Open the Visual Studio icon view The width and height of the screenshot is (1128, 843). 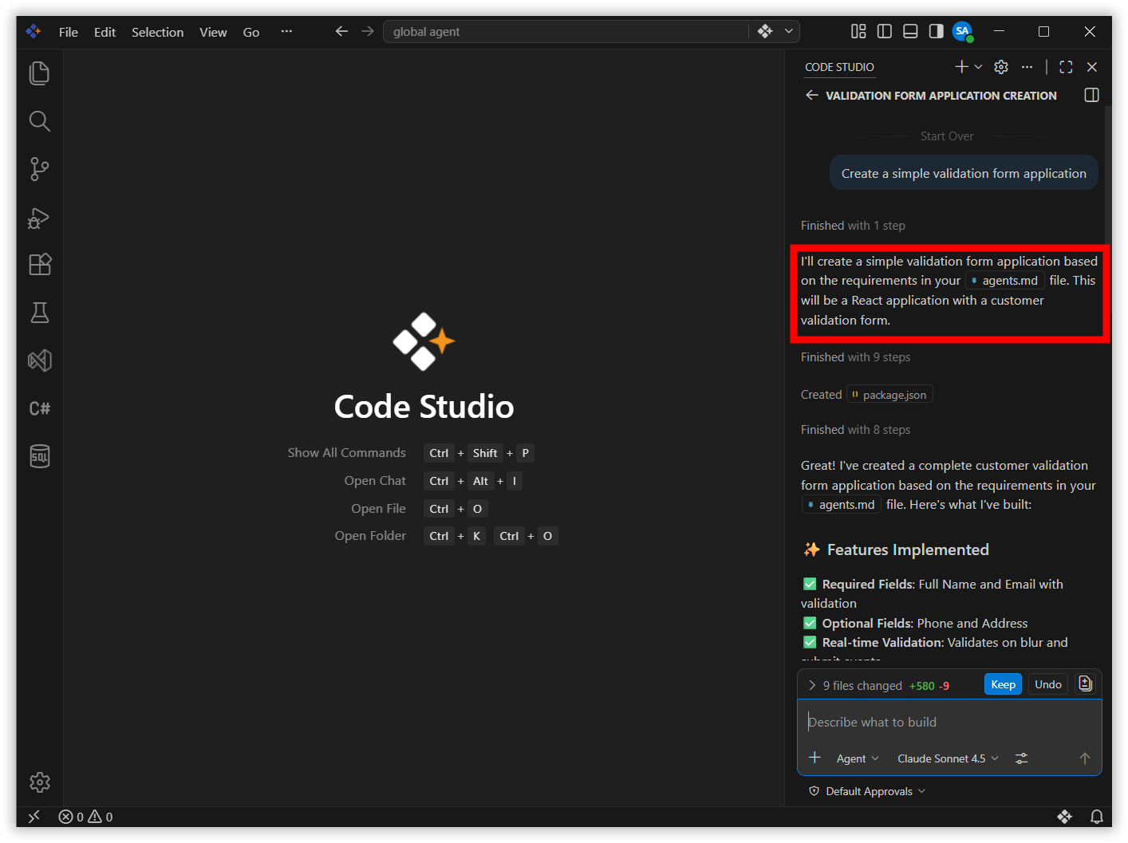tap(39, 360)
